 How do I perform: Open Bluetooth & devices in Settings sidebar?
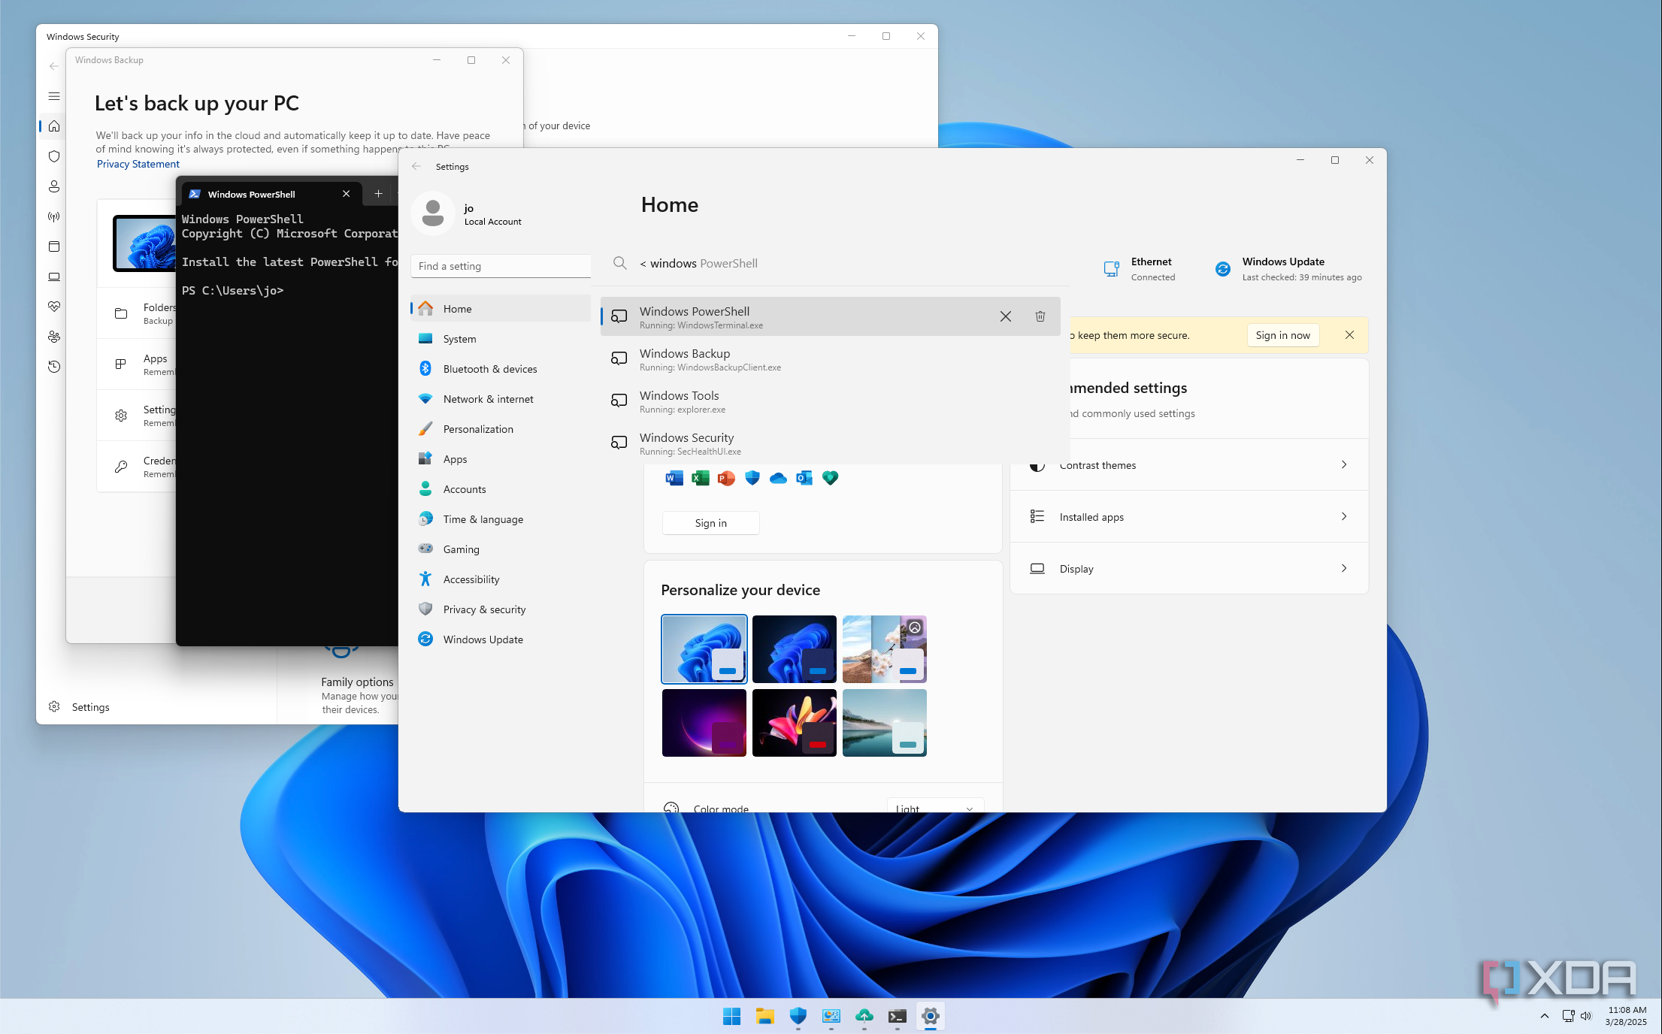(501, 369)
